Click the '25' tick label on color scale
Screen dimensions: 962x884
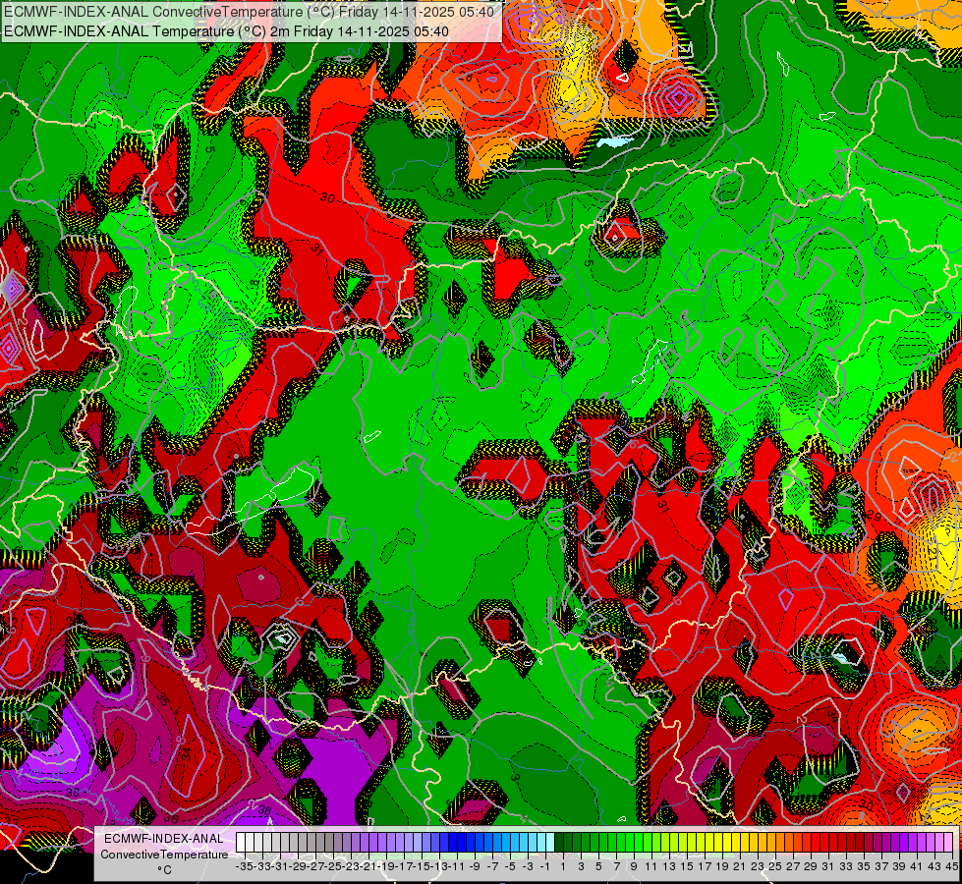click(x=775, y=866)
